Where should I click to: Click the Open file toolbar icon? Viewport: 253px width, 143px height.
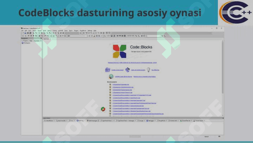[x=25, y=33]
